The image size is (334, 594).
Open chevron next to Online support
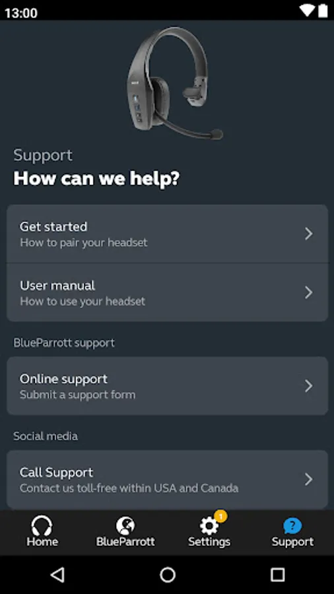tap(309, 386)
